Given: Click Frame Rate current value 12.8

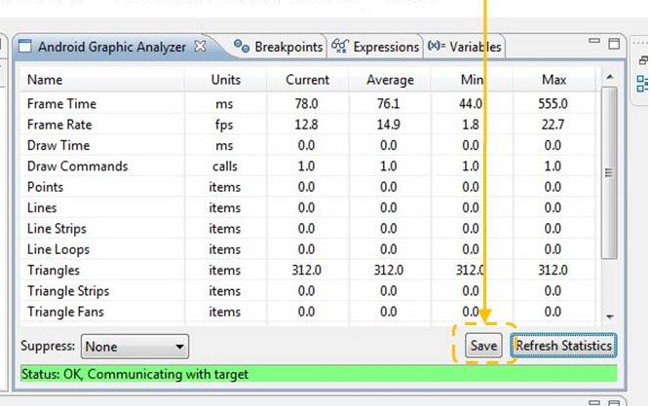Looking at the screenshot, I should (x=306, y=125).
